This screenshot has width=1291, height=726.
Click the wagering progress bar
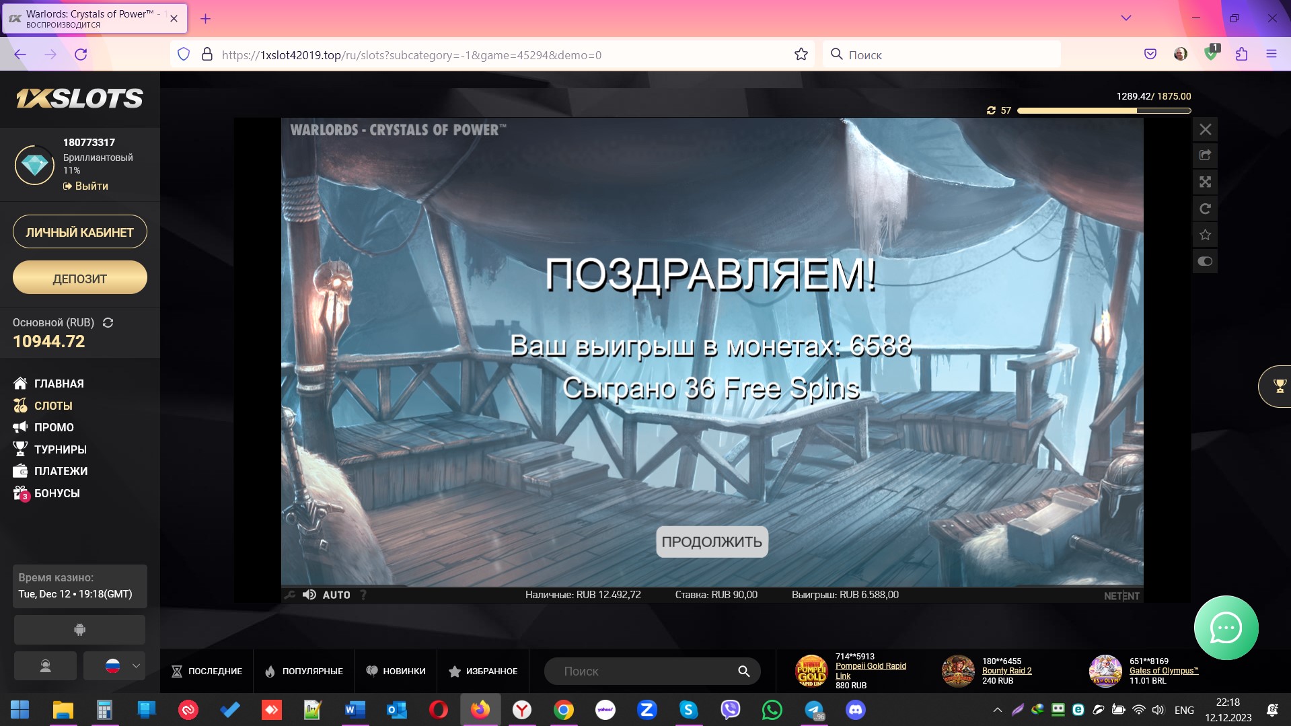[x=1104, y=110]
